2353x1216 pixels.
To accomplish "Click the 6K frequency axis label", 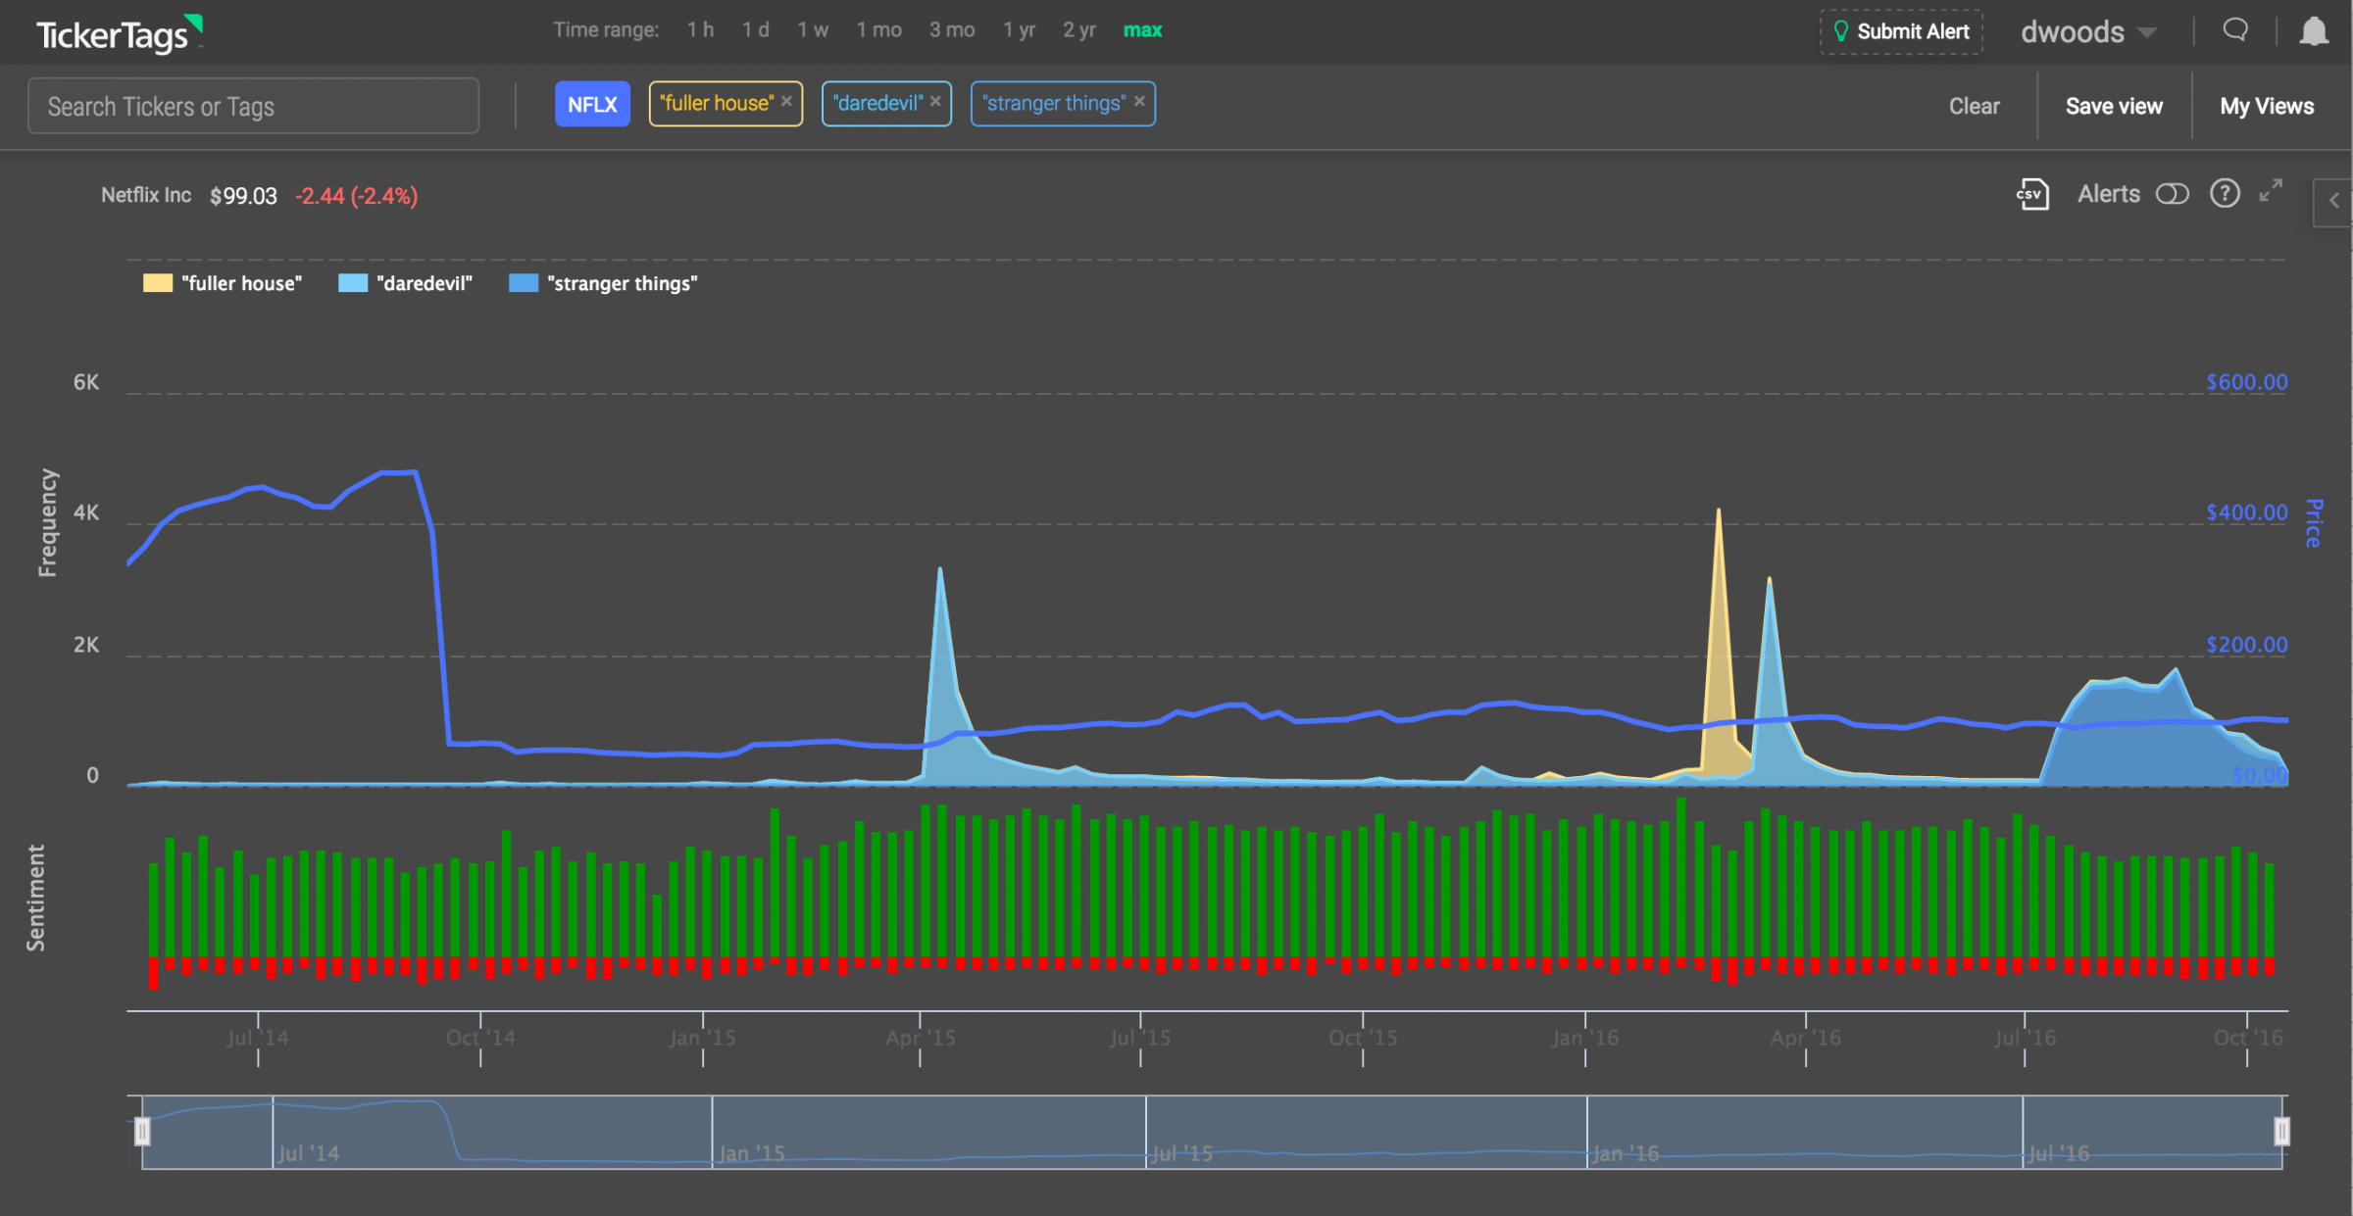I will pos(86,382).
